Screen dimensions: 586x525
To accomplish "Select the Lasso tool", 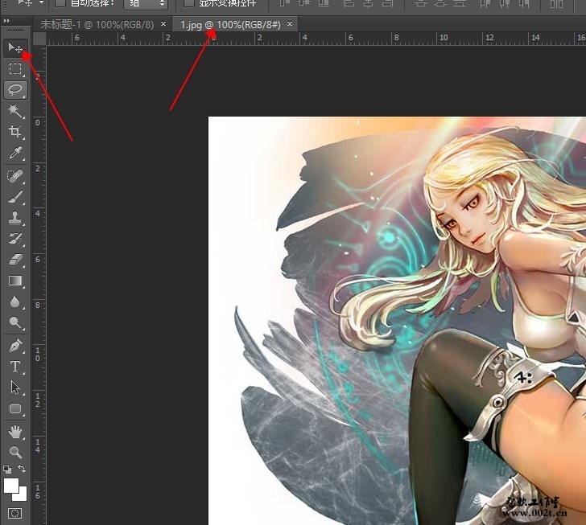I will pos(15,89).
